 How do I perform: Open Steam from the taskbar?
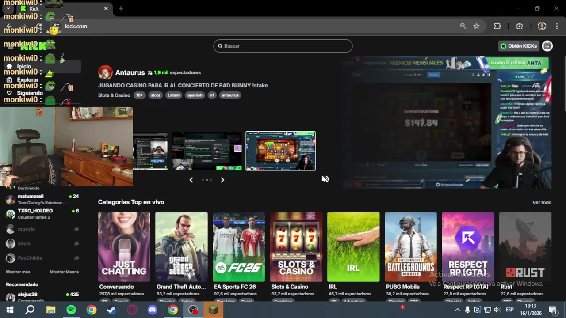(x=112, y=310)
